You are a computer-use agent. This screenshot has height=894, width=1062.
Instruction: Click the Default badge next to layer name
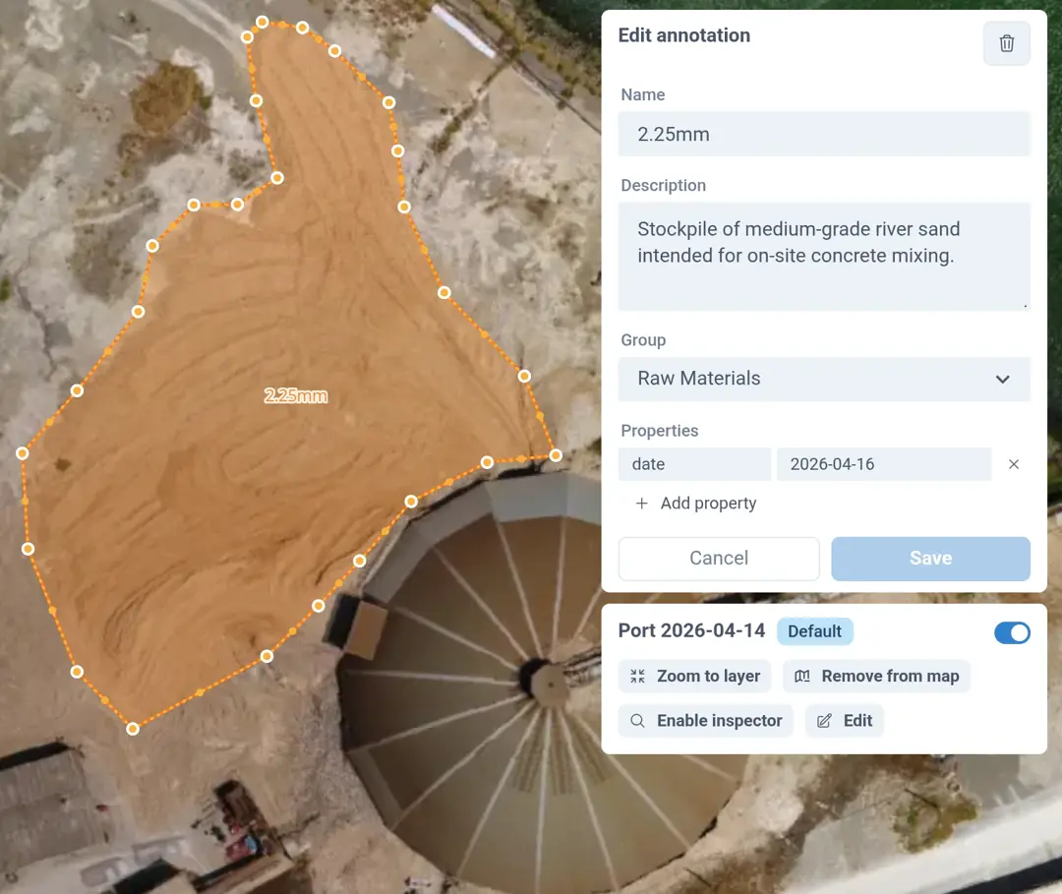[814, 631]
